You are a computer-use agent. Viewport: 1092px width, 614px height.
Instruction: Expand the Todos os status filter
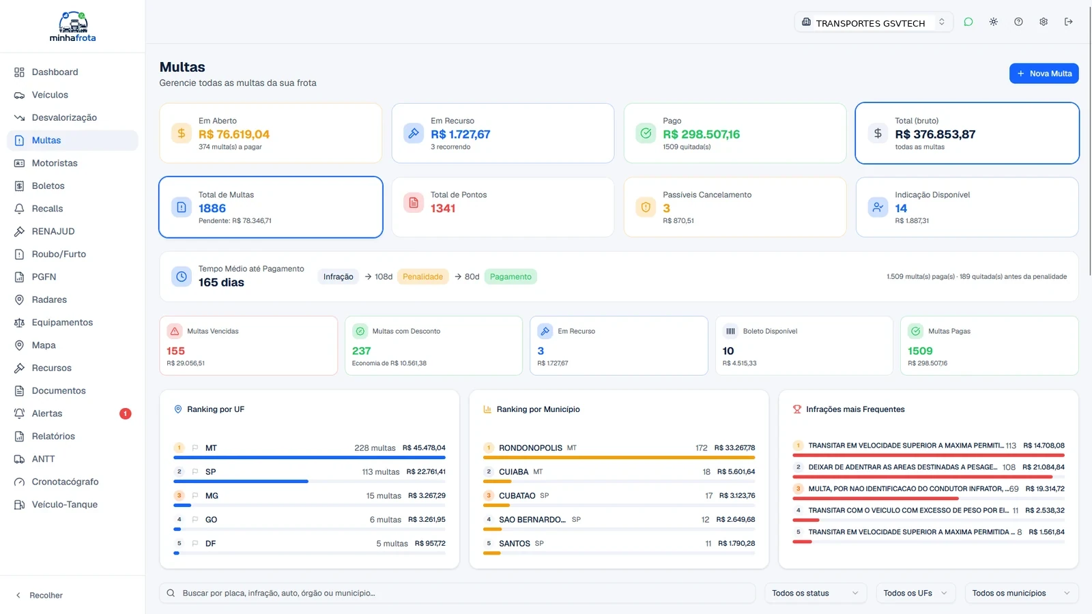[816, 593]
